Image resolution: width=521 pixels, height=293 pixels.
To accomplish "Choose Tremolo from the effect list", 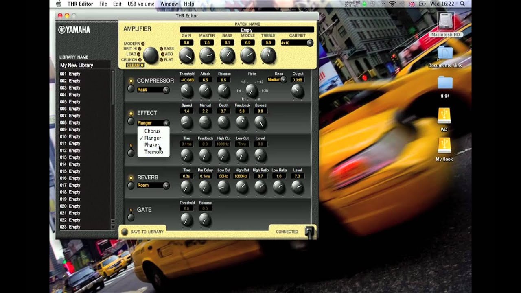I will [153, 152].
